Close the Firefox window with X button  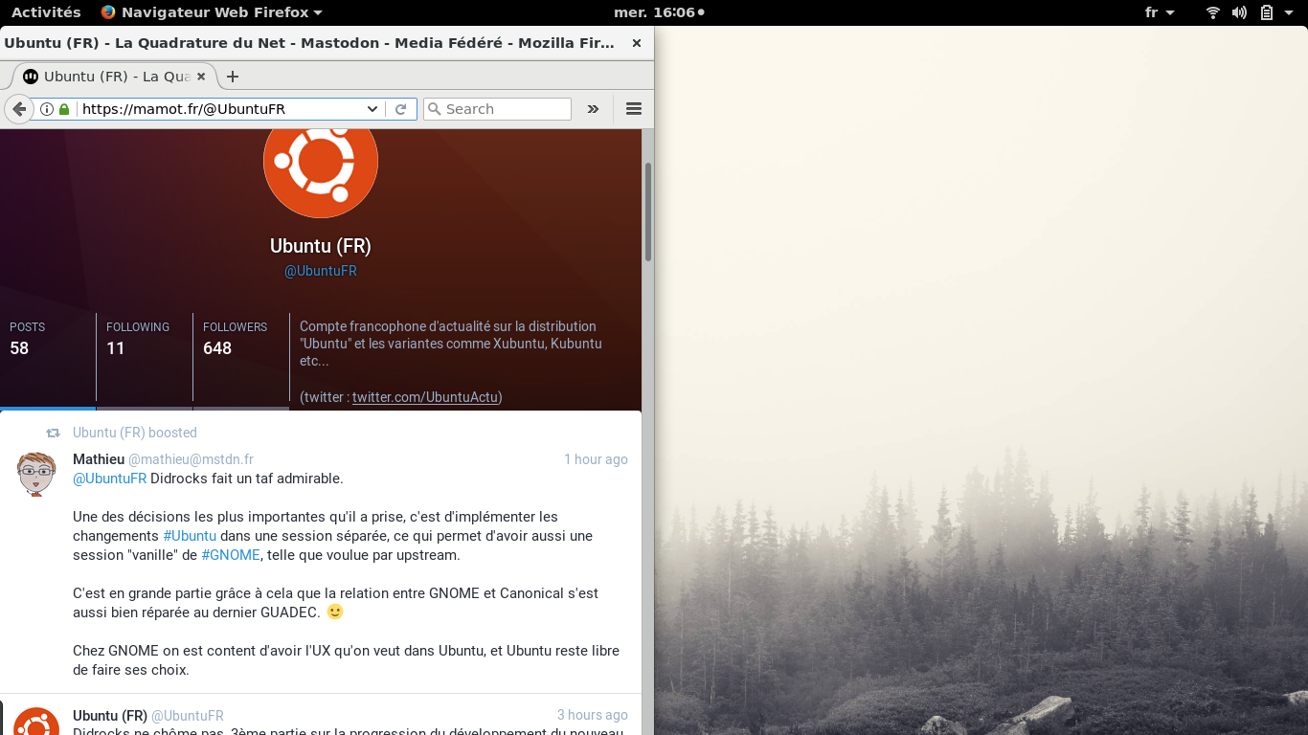[x=637, y=43]
